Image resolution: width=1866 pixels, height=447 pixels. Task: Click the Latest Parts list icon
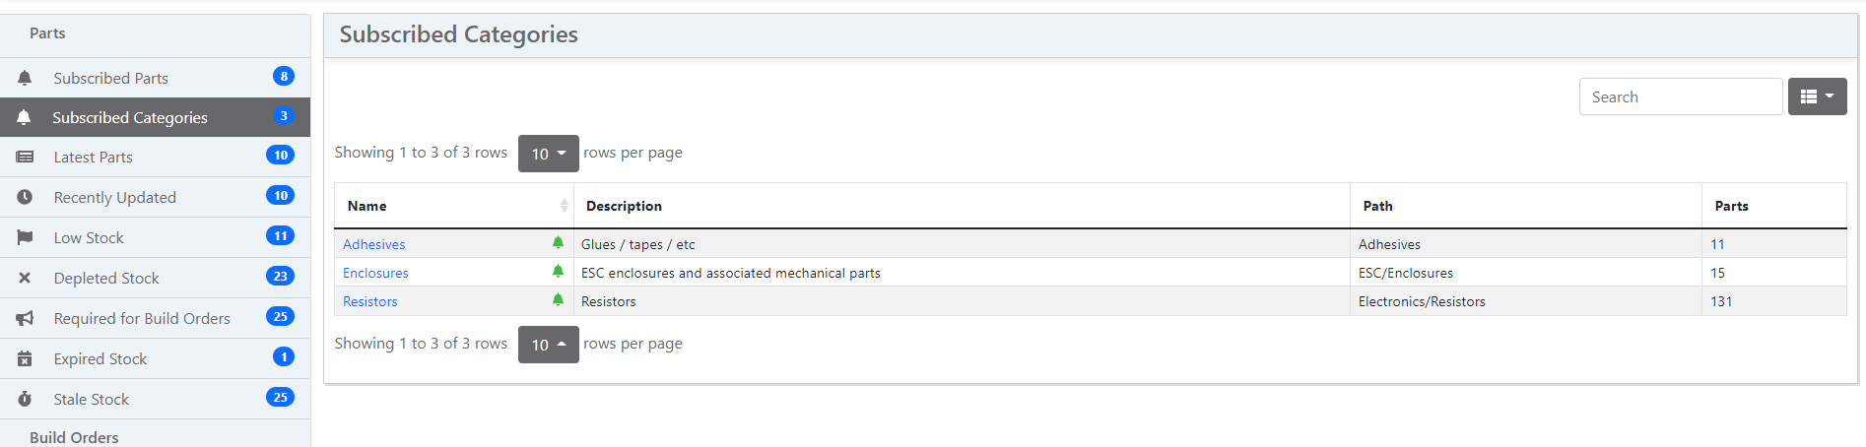click(25, 157)
